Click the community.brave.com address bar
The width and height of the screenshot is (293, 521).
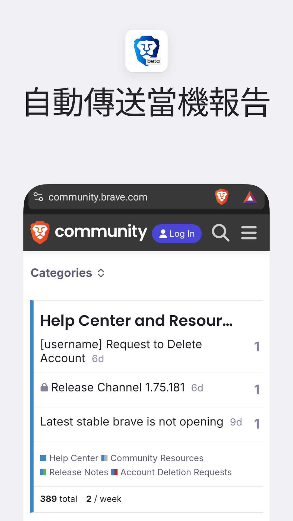pyautogui.click(x=146, y=197)
